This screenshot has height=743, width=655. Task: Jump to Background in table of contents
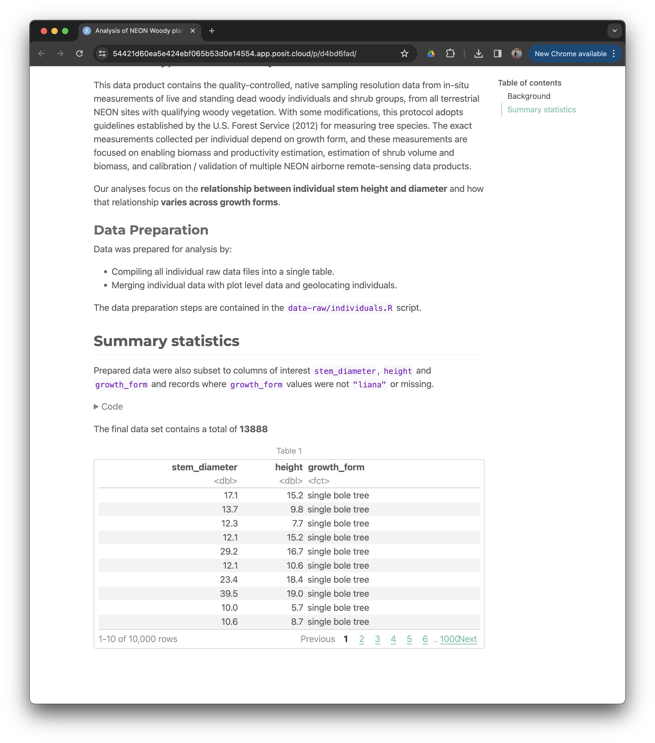click(528, 96)
